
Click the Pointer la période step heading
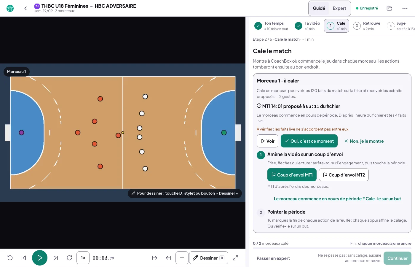[x=286, y=212]
